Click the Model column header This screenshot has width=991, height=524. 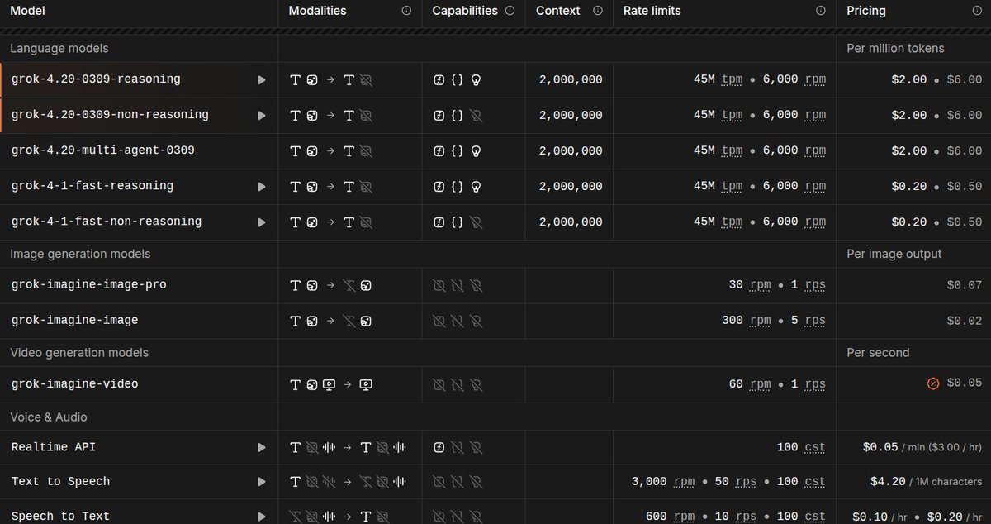coord(27,11)
